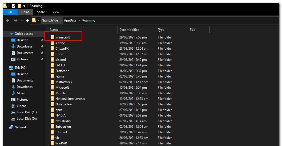Viewport: 282px width, 146px height.
Task: Select the Adobe folder
Action: [60, 43]
